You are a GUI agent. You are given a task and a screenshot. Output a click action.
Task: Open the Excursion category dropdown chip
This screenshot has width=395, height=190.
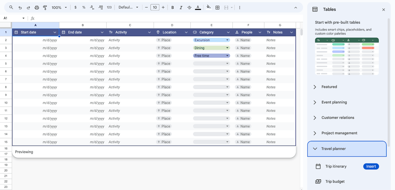point(211,40)
